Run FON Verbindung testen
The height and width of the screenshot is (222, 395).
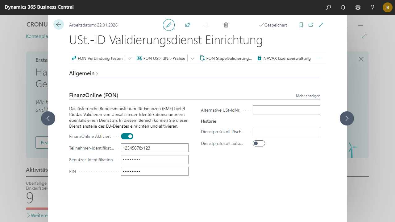click(97, 58)
